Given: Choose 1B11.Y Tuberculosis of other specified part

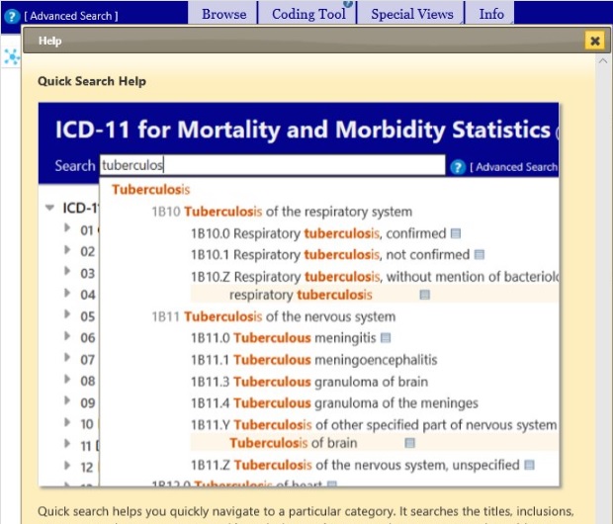Looking at the screenshot, I should click(374, 425).
